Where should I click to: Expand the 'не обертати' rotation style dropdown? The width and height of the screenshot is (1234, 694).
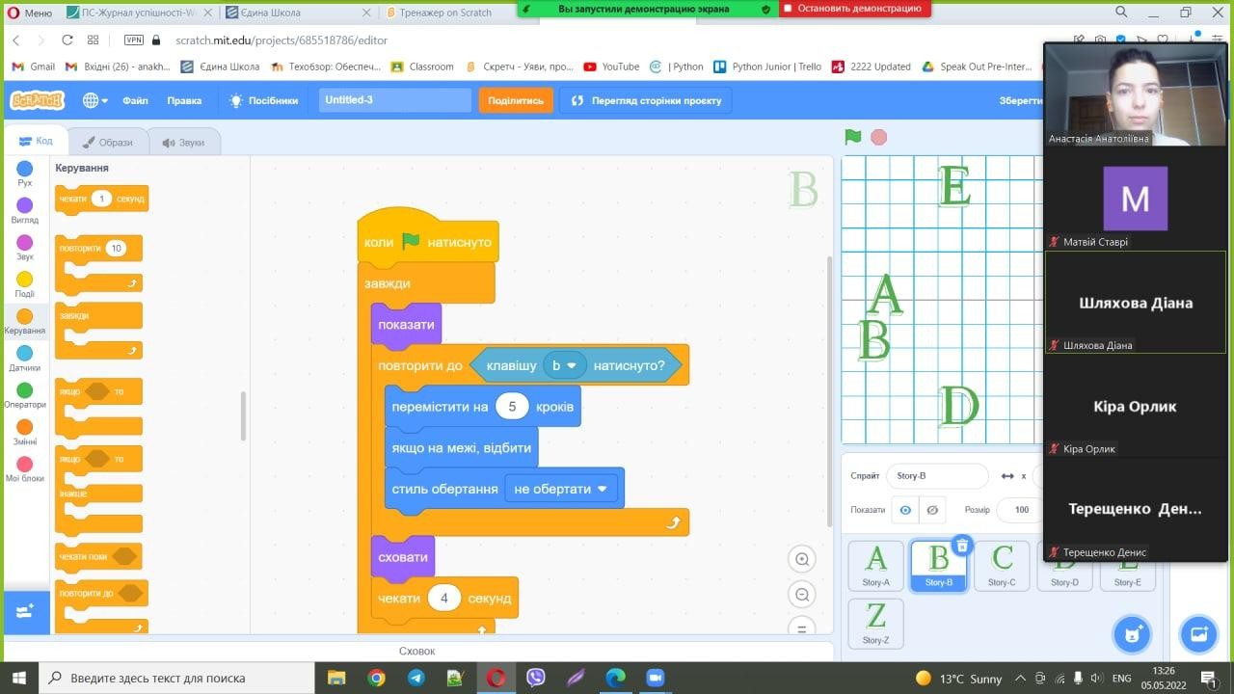pos(561,489)
